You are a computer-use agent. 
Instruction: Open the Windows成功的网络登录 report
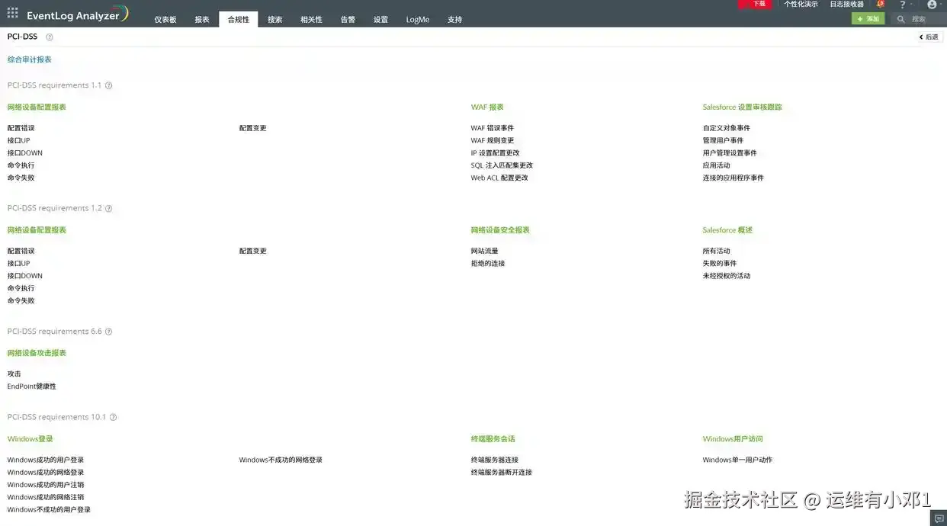[46, 473]
